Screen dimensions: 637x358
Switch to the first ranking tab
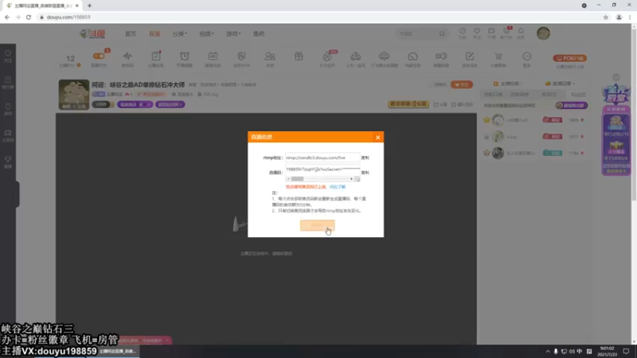coord(493,94)
